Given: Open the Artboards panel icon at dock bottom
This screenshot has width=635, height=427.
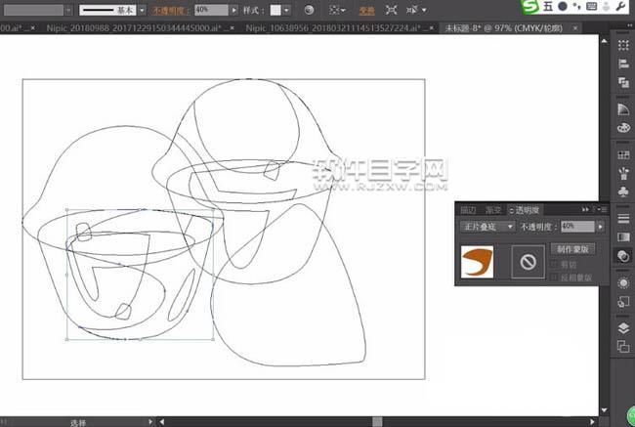Looking at the screenshot, I should (x=622, y=346).
